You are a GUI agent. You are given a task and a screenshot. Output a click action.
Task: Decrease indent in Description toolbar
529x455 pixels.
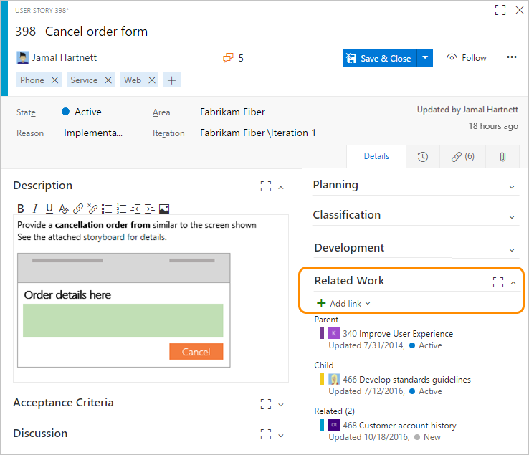[x=135, y=209]
